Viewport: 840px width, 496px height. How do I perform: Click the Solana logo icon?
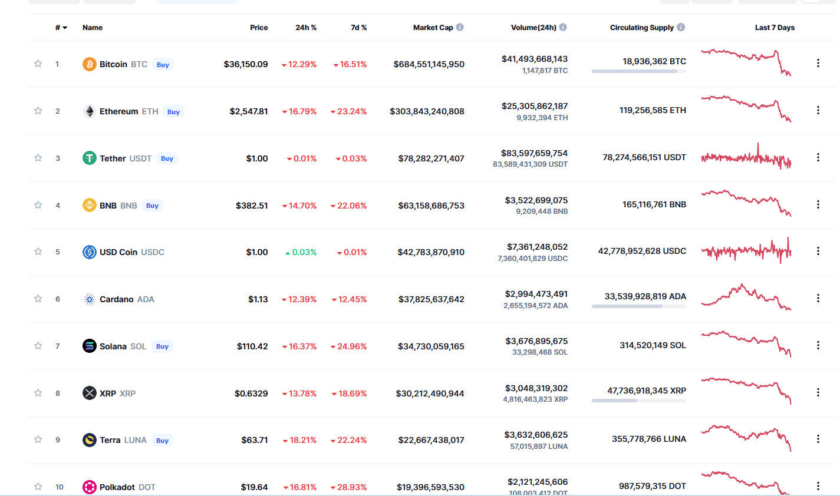(90, 346)
